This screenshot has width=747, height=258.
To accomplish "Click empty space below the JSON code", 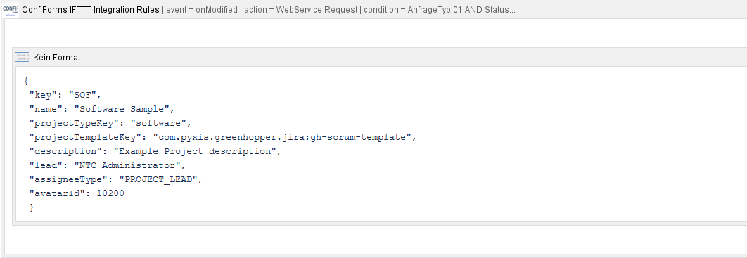I will pyautogui.click(x=381, y=217).
